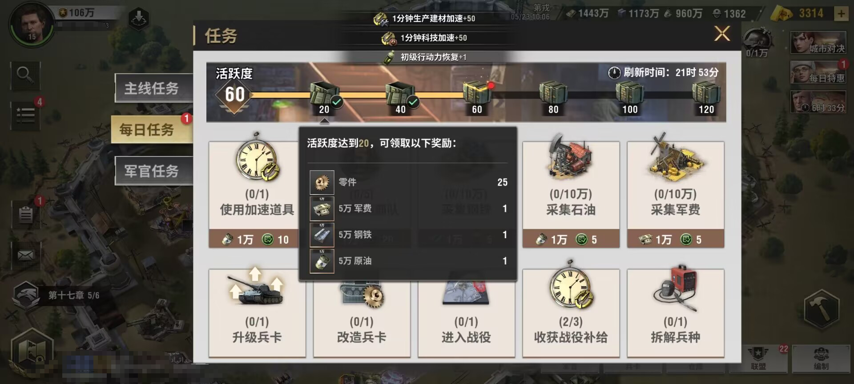Click the gold plus button
This screenshot has height=384, width=854.
[841, 14]
